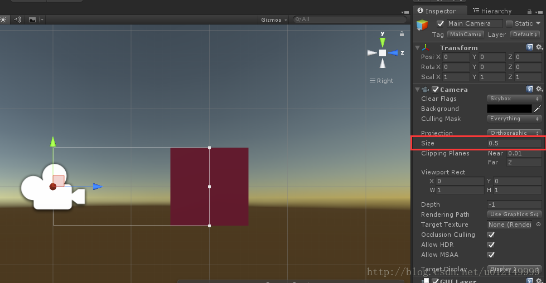Open the Gizmos dropdown
The image size is (546, 283).
tap(274, 20)
